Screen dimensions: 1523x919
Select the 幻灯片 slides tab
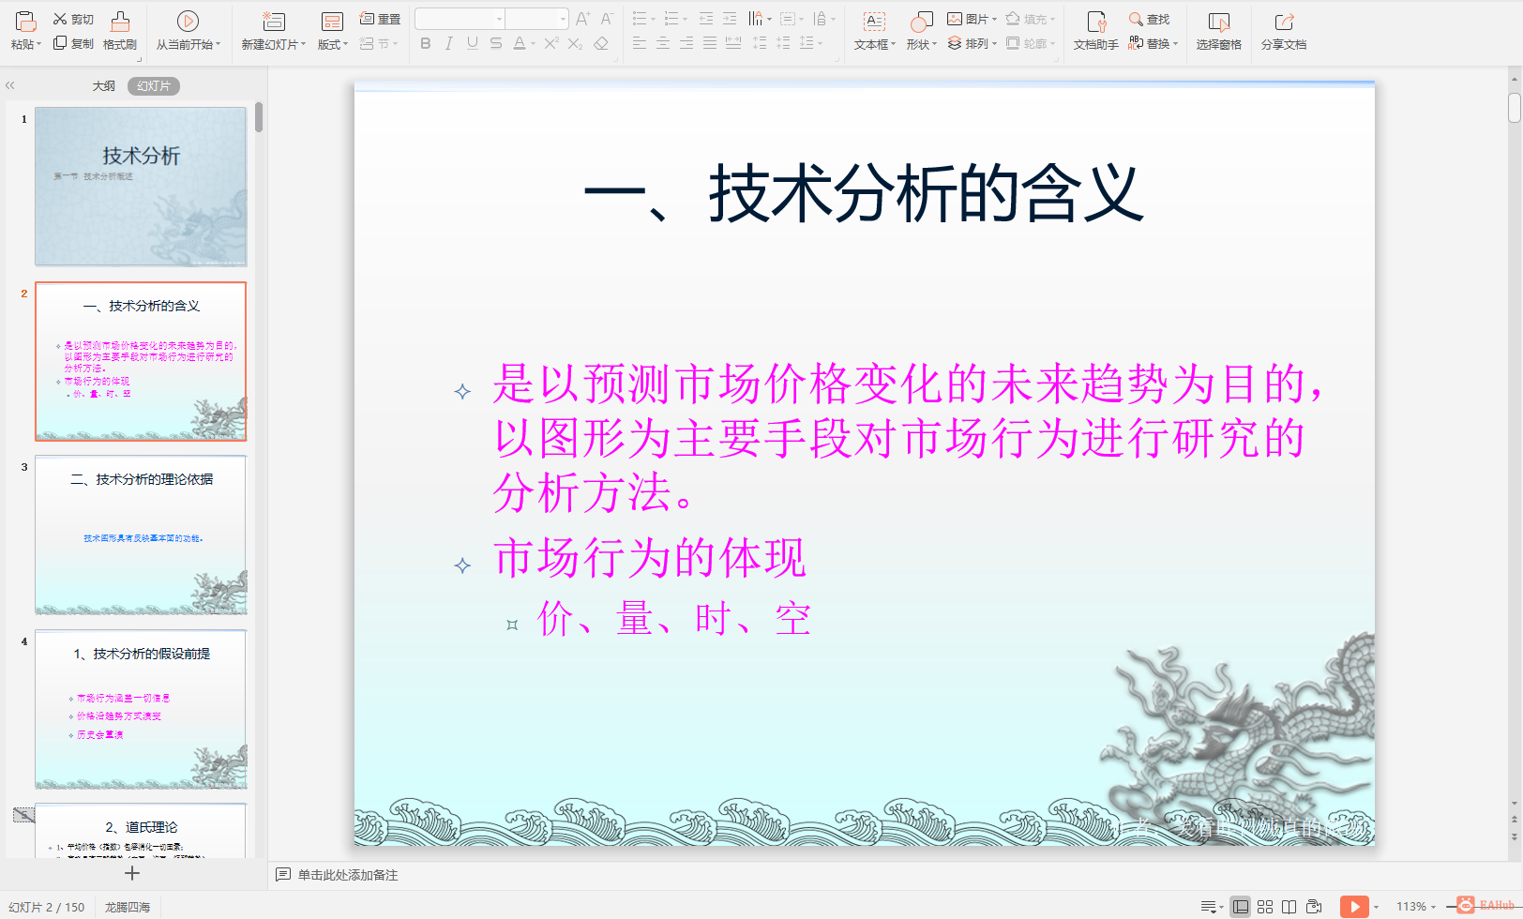click(x=155, y=85)
